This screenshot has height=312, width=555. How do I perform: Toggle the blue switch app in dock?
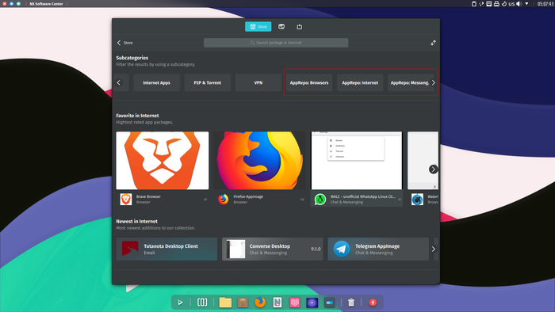coord(330,302)
